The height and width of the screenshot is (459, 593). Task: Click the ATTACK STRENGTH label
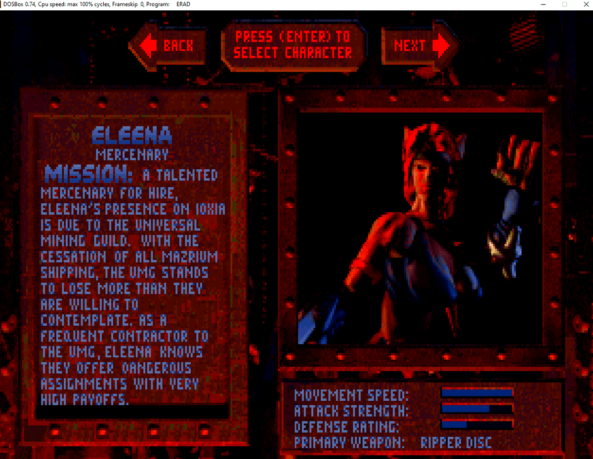tap(351, 411)
